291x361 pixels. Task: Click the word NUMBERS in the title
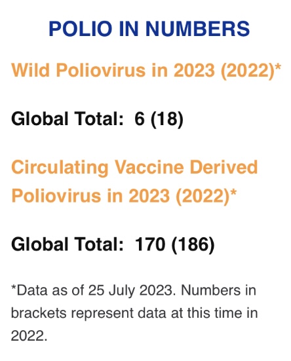(197, 29)
